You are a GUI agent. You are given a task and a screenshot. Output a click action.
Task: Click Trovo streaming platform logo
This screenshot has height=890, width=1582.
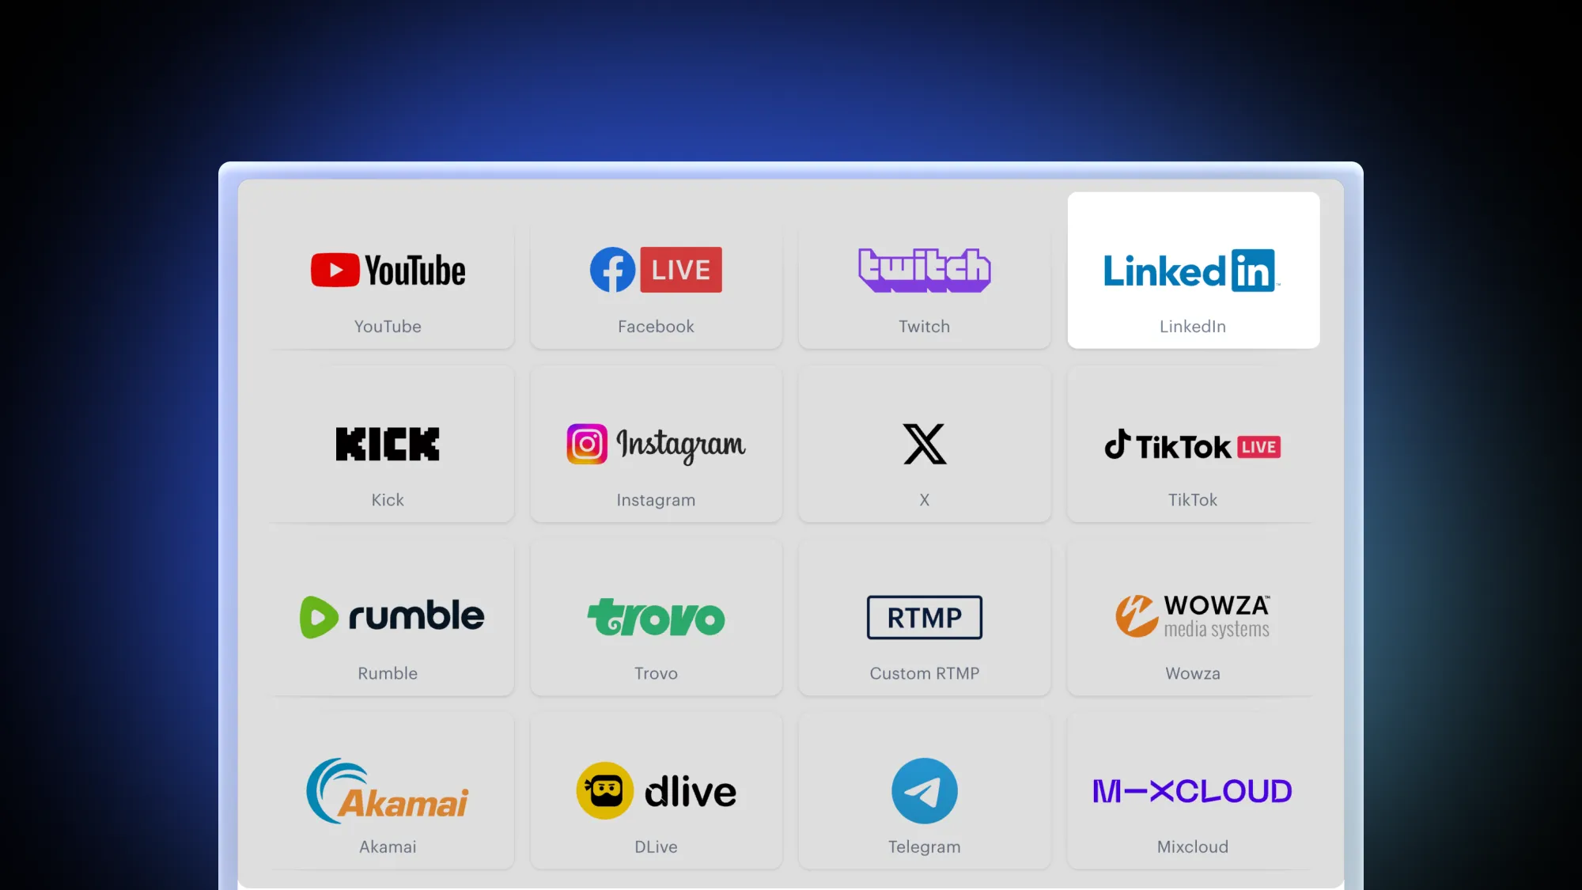[x=657, y=616]
